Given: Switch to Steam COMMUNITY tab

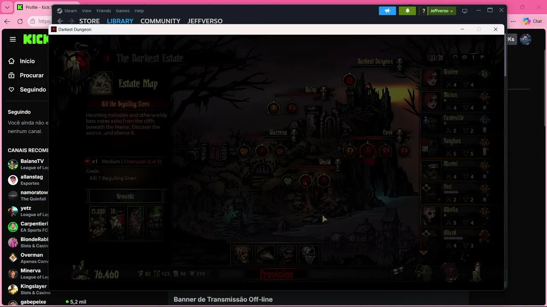Looking at the screenshot, I should [x=160, y=21].
